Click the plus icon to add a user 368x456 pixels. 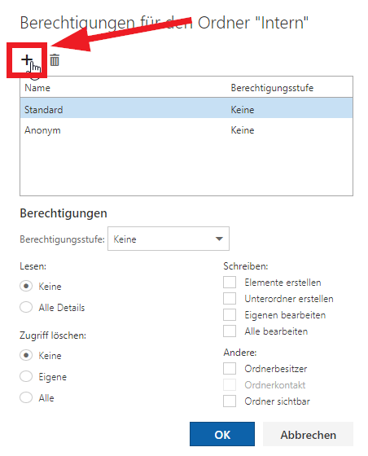26,60
